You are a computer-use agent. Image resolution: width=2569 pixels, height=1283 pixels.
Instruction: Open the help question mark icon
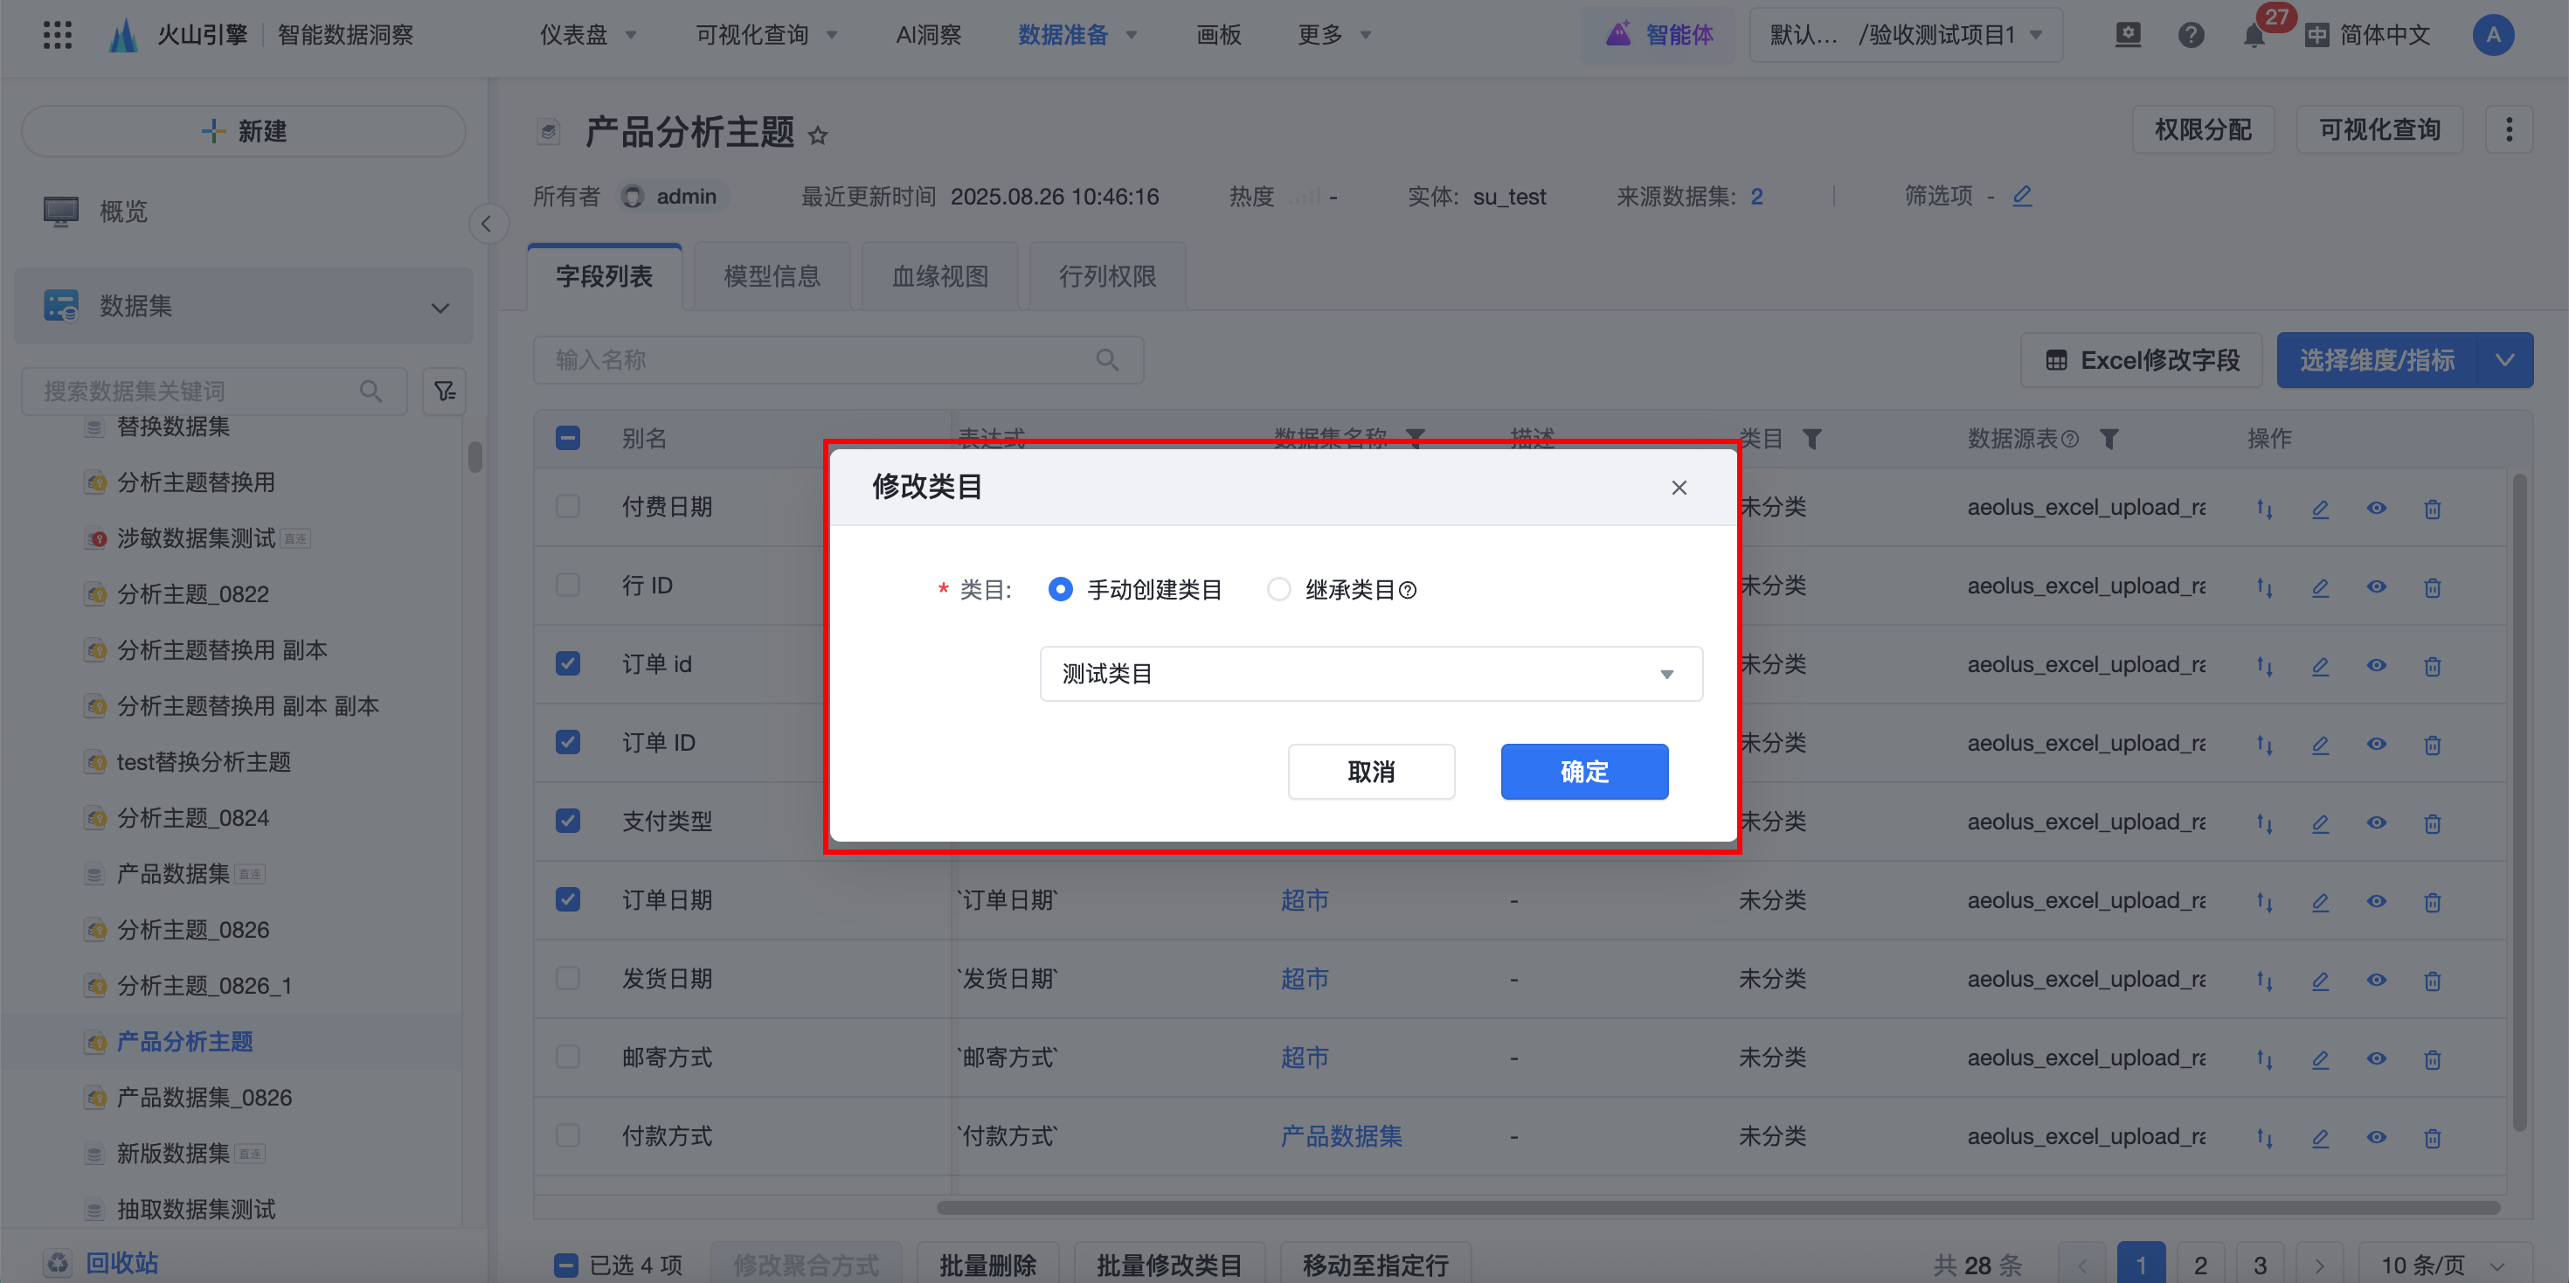point(2190,36)
